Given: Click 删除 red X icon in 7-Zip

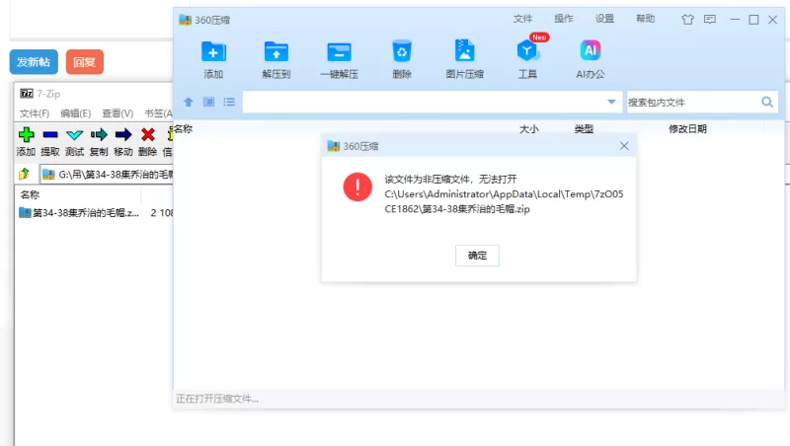Looking at the screenshot, I should [x=147, y=134].
